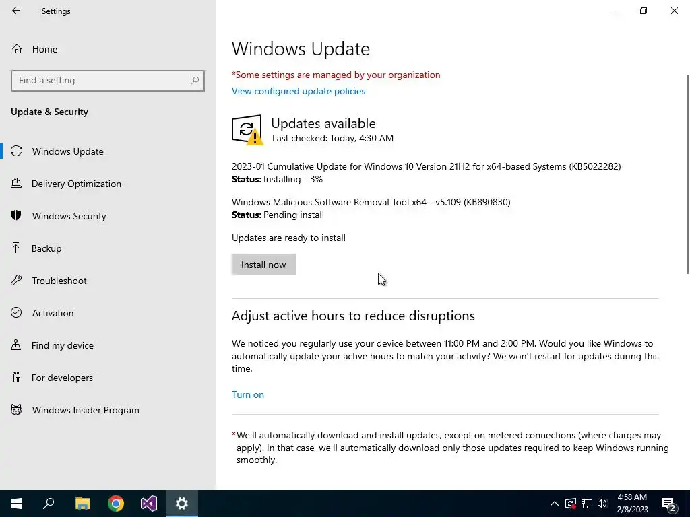The height and width of the screenshot is (517, 690).
Task: Open taskbar Search
Action: click(x=49, y=504)
